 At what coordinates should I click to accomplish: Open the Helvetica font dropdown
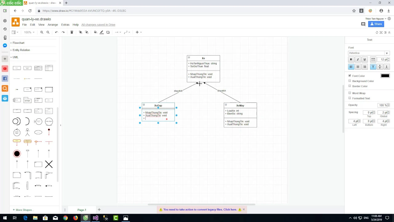(369, 53)
